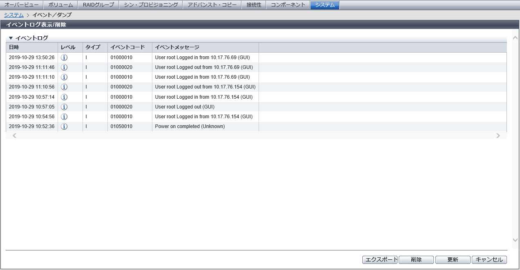
Task: Click info icon for 11:10:56 logout event
Action: 64,87
